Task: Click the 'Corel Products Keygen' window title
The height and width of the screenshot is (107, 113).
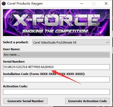Action: click(25, 3)
